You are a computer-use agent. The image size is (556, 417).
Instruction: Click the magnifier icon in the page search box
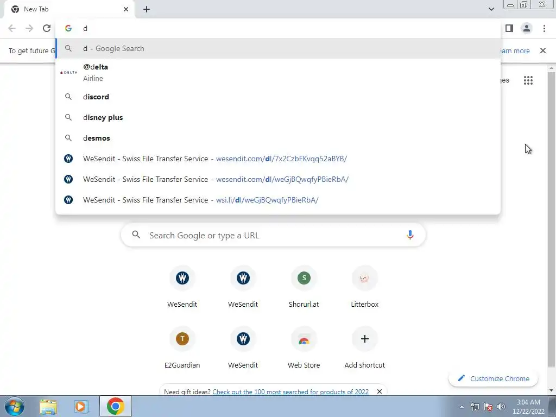pos(136,235)
